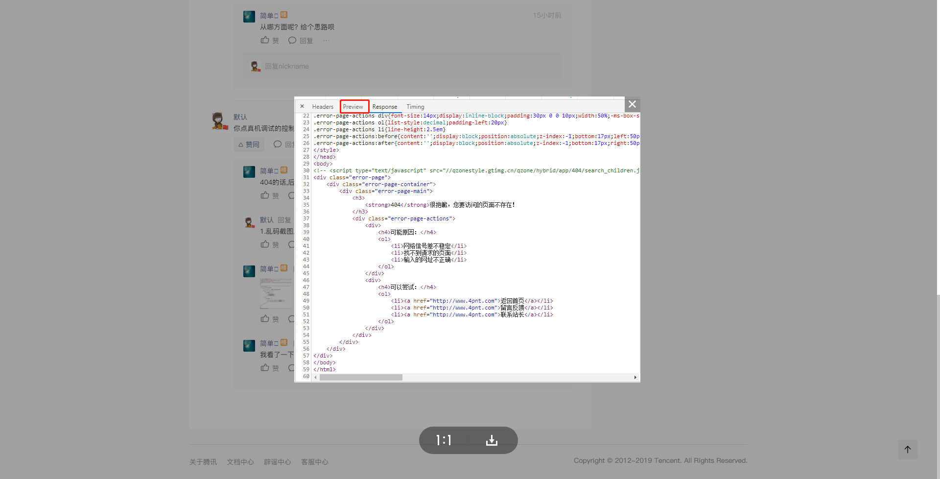Click the avatar next to the "404的话" comment
940x479 pixels.
[x=249, y=172]
